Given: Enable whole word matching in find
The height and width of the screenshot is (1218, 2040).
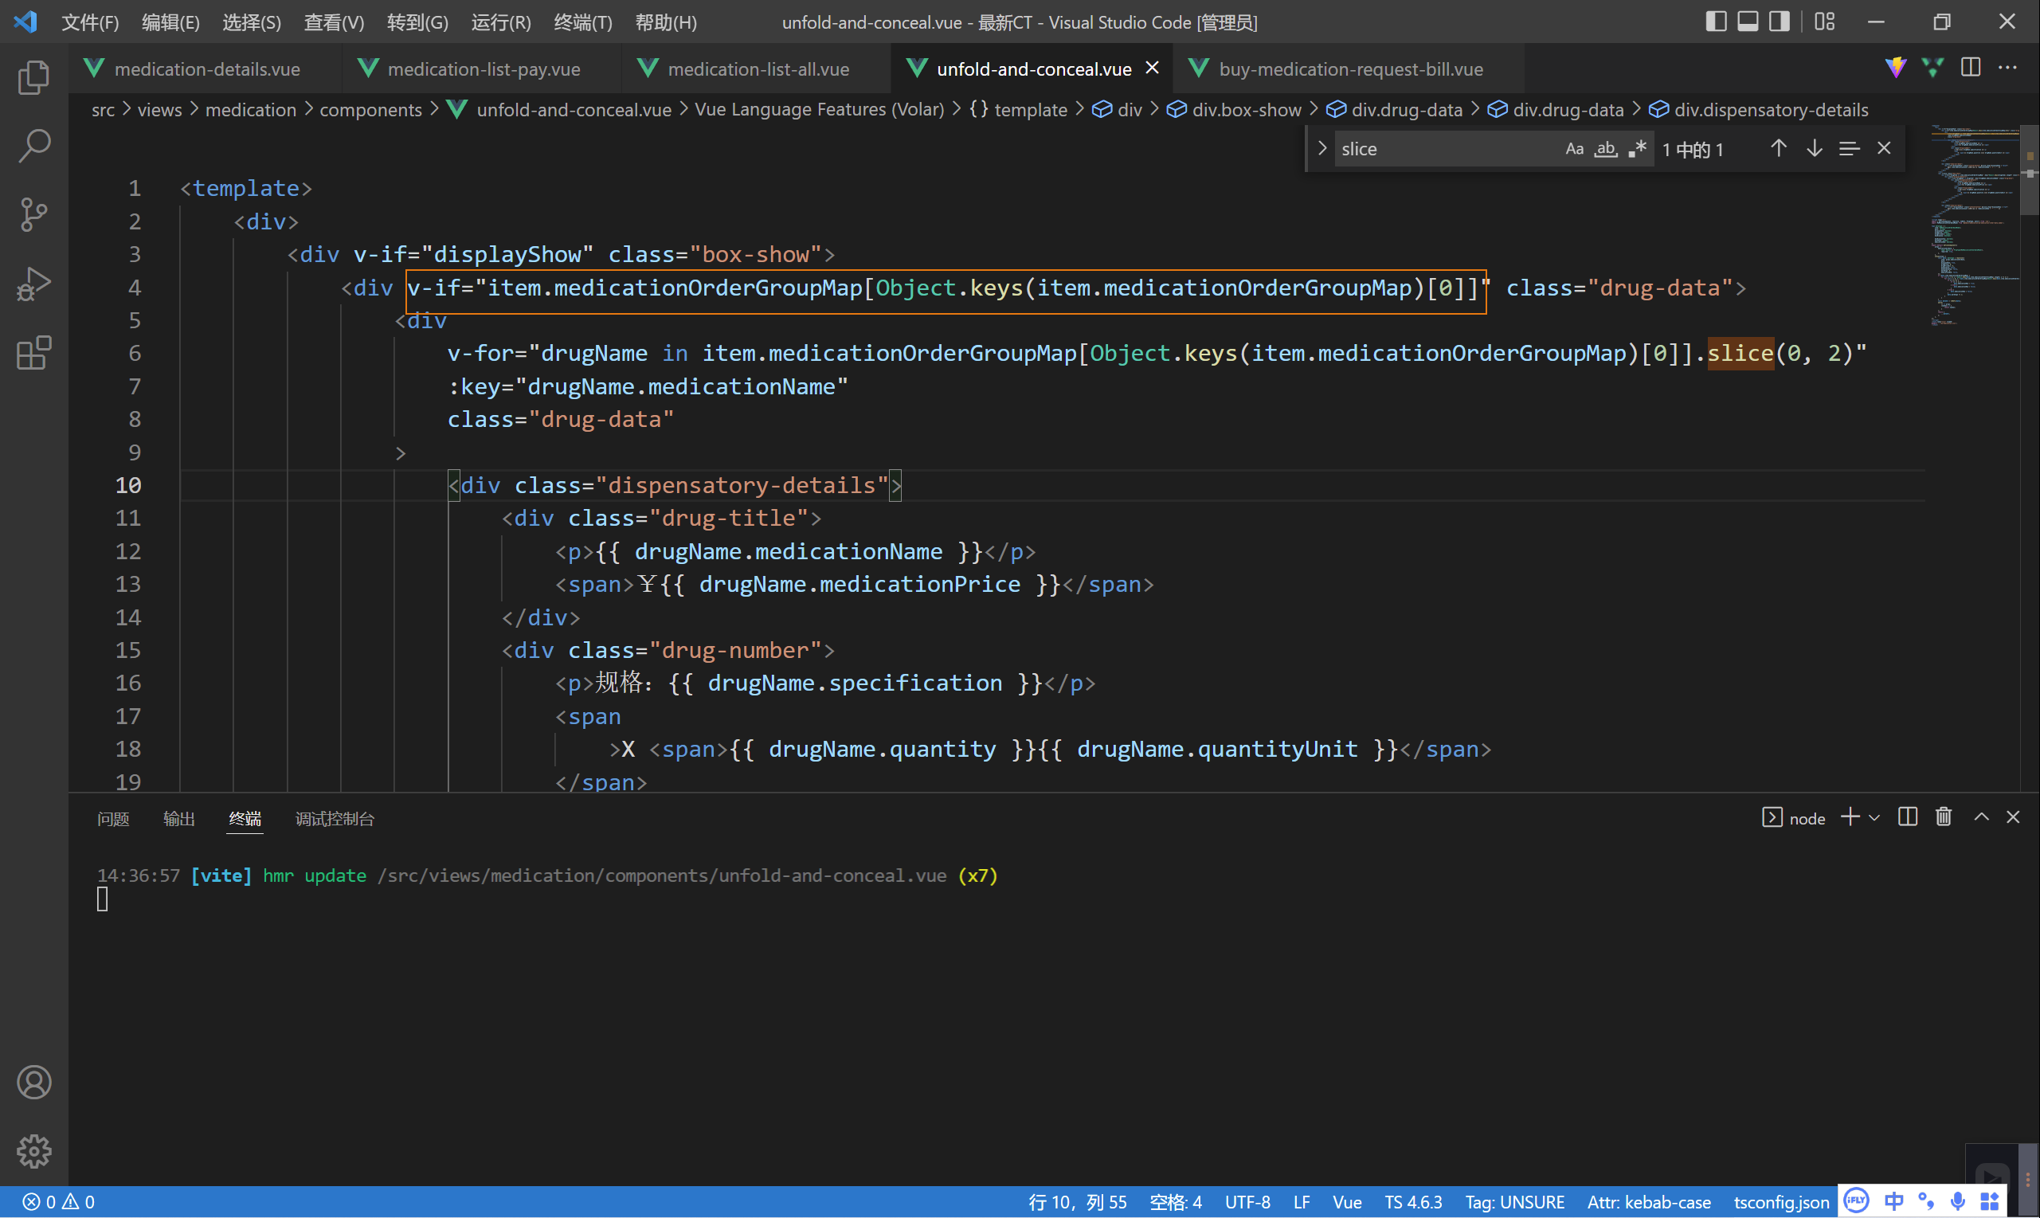Looking at the screenshot, I should coord(1606,148).
